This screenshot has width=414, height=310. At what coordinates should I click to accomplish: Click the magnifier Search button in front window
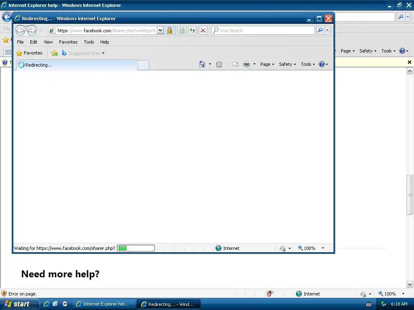320,31
